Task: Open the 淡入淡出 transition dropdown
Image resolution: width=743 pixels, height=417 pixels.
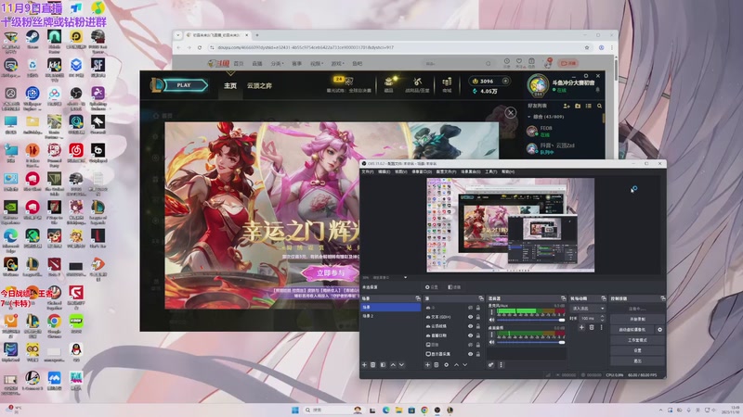Action: tap(588, 309)
